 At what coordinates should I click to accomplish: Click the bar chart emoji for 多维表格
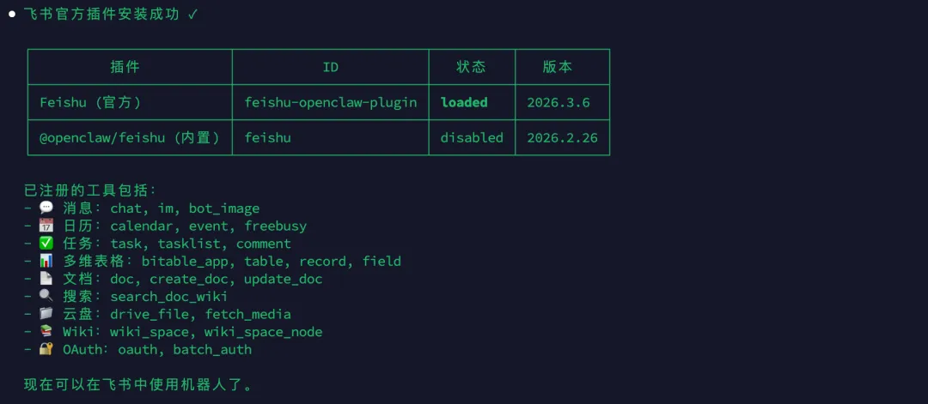click(46, 261)
